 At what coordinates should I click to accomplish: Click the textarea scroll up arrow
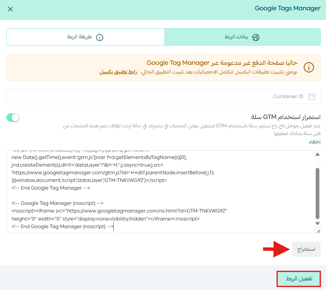pyautogui.click(x=317, y=155)
